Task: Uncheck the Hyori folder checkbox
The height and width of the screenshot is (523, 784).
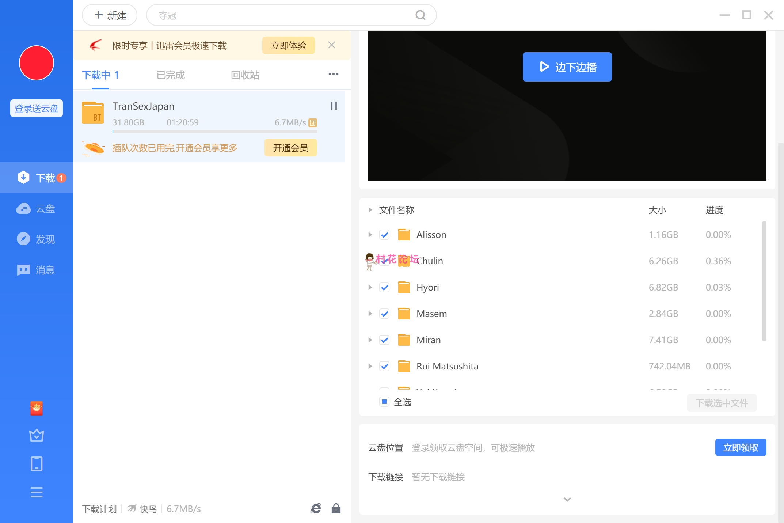Action: [384, 287]
